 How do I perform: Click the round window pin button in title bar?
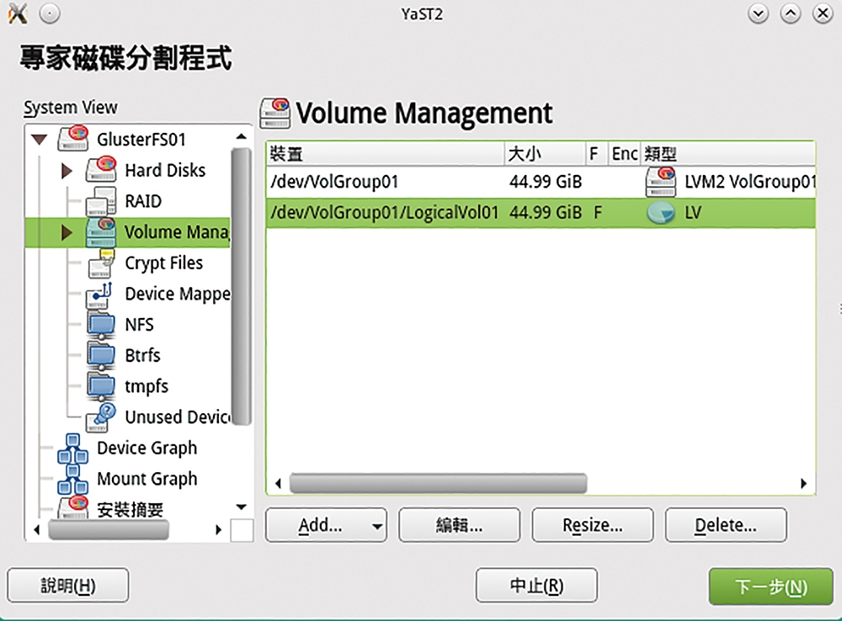coord(50,13)
